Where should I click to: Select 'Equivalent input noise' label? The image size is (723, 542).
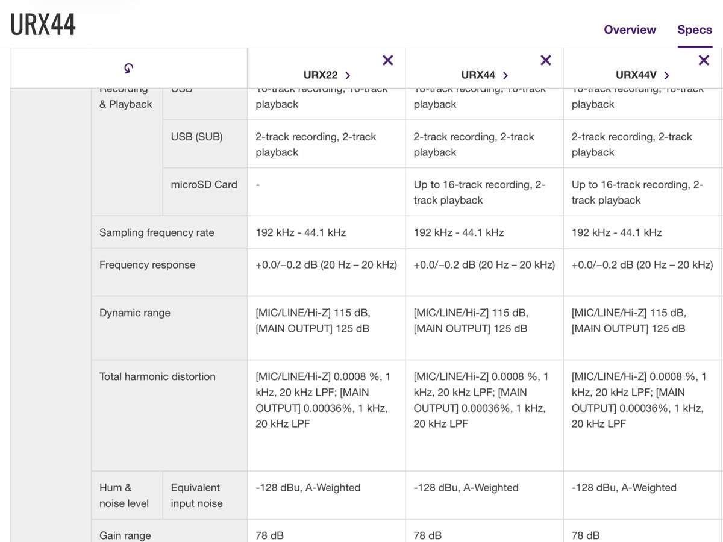tap(196, 496)
